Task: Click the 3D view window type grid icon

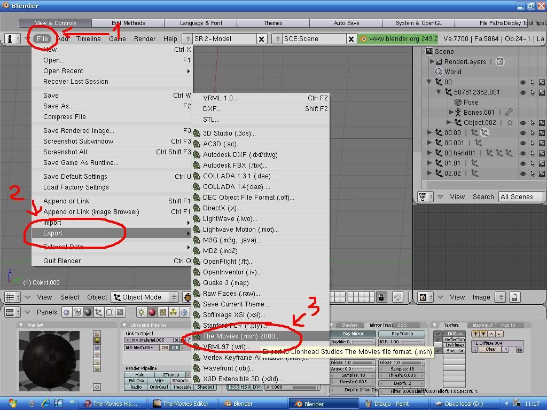Action: [10, 297]
